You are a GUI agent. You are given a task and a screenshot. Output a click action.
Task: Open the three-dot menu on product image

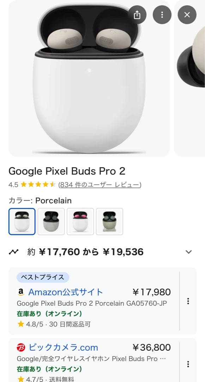(162, 15)
